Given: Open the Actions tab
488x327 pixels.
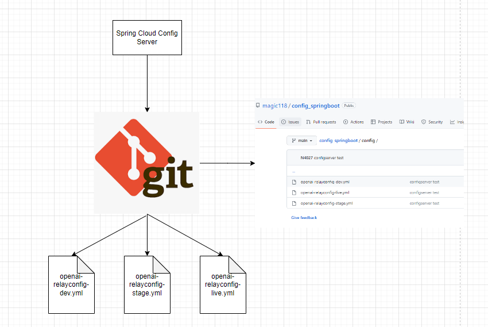Looking at the screenshot, I should pos(354,122).
